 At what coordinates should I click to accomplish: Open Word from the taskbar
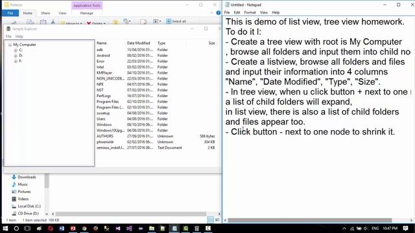point(62,228)
